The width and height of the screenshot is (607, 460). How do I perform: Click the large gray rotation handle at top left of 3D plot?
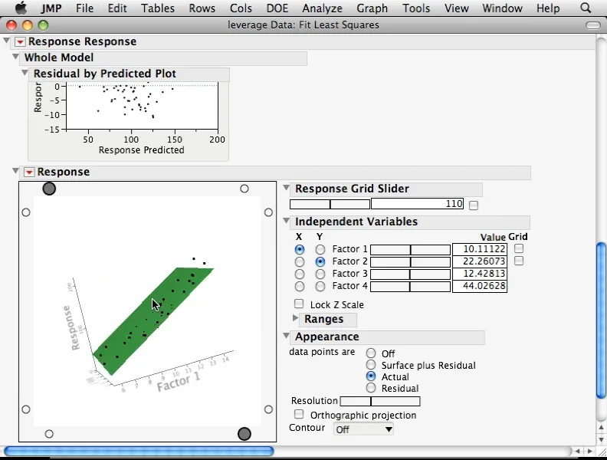pyautogui.click(x=49, y=189)
